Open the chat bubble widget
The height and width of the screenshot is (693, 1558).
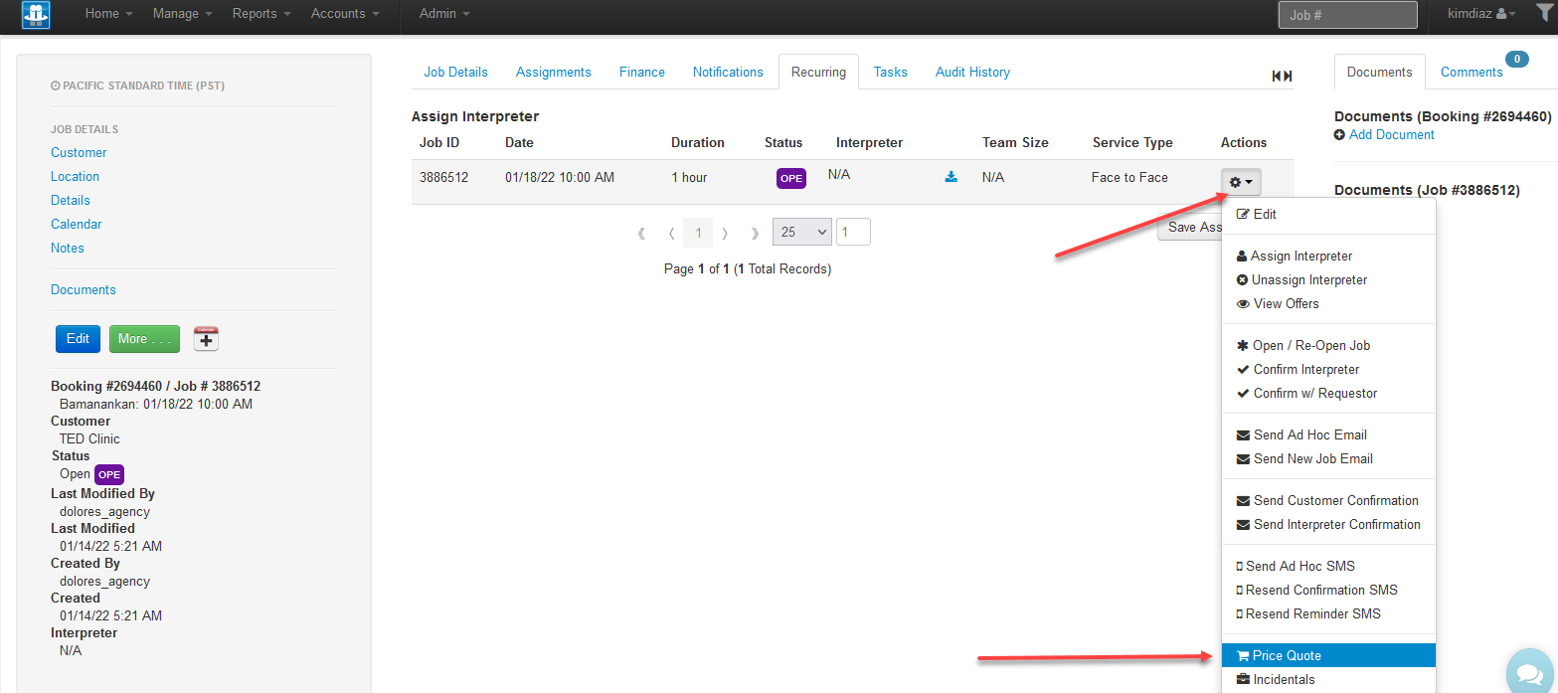pos(1530,672)
